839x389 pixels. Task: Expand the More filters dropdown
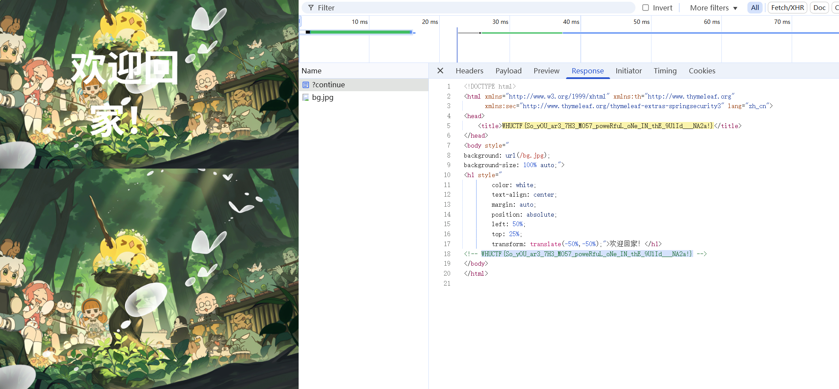(714, 8)
